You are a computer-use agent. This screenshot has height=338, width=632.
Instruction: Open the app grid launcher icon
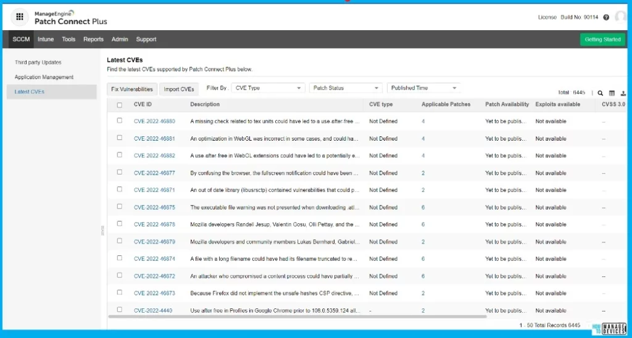pyautogui.click(x=19, y=17)
